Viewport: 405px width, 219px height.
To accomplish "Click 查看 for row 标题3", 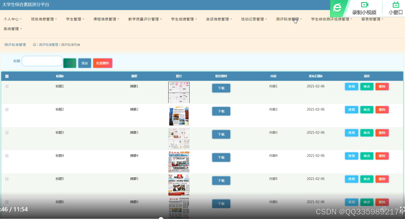I will coord(352,133).
